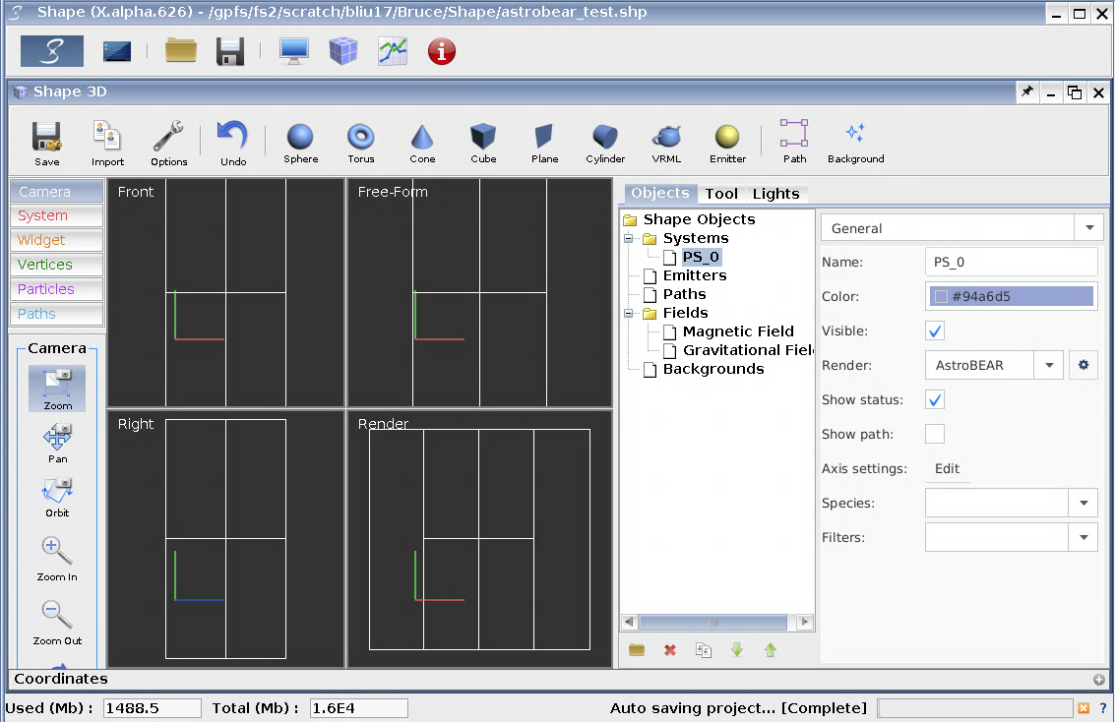Click the Zoom In magnifier

click(57, 560)
